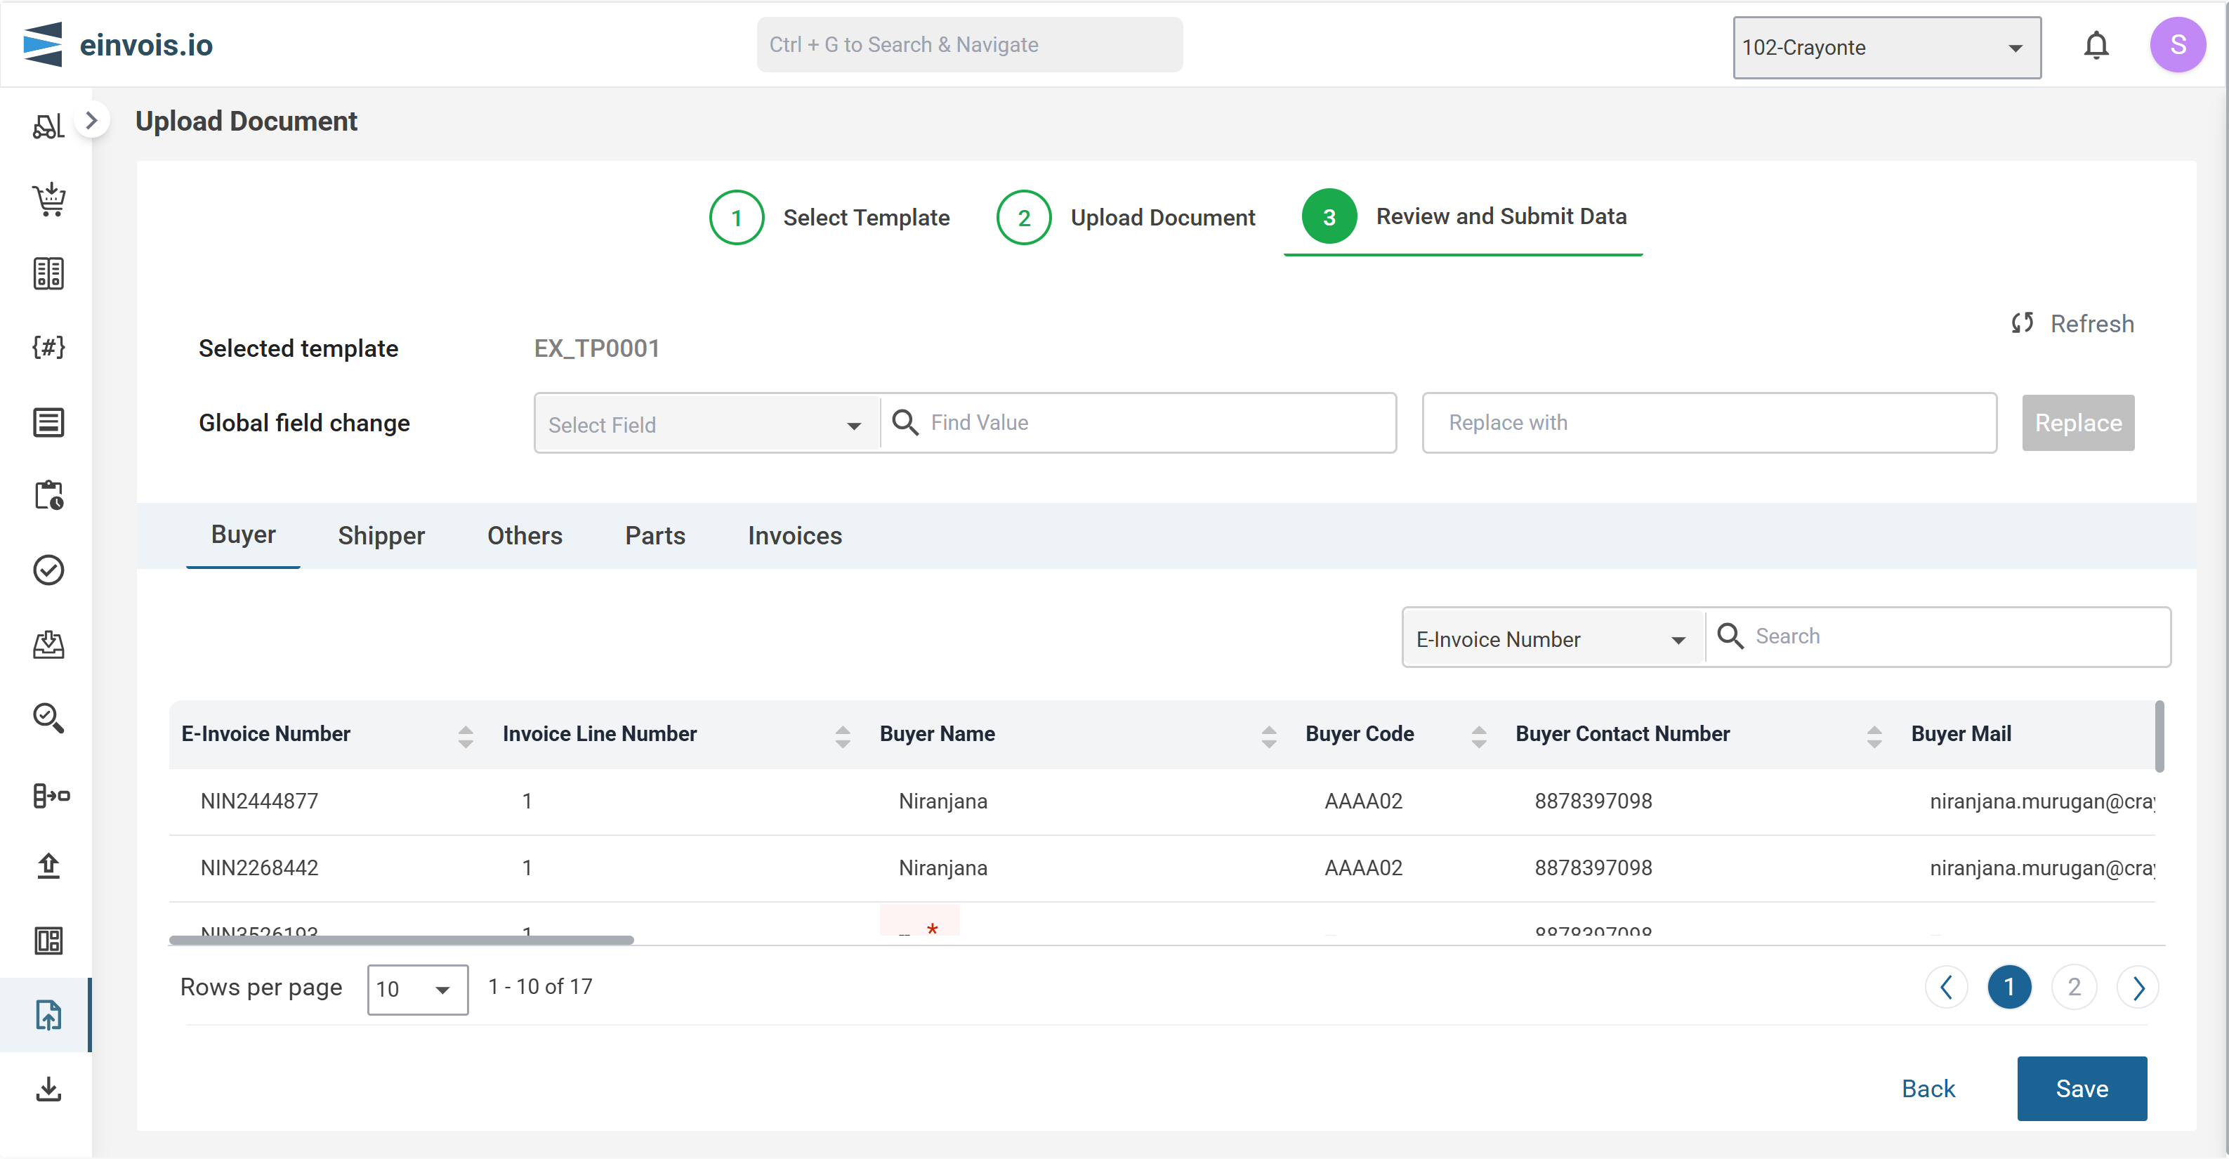Click the vertical table scrollbar

coord(2159,735)
